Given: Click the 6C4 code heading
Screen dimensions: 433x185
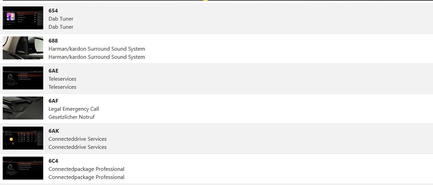Looking at the screenshot, I should click(53, 161).
